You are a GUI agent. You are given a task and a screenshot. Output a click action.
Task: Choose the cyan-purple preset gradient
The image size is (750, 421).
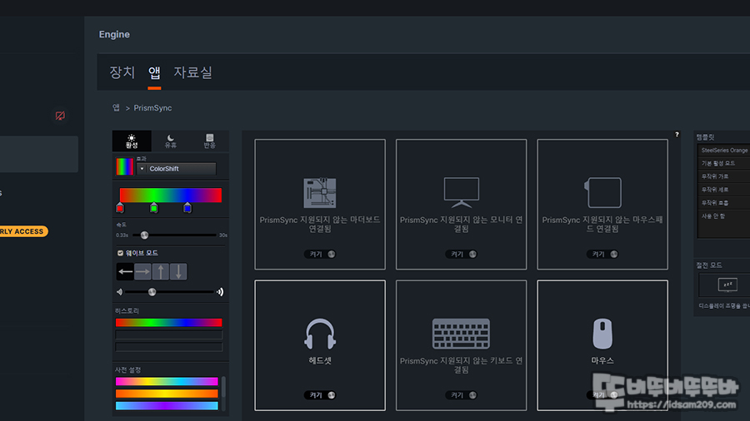tap(167, 406)
